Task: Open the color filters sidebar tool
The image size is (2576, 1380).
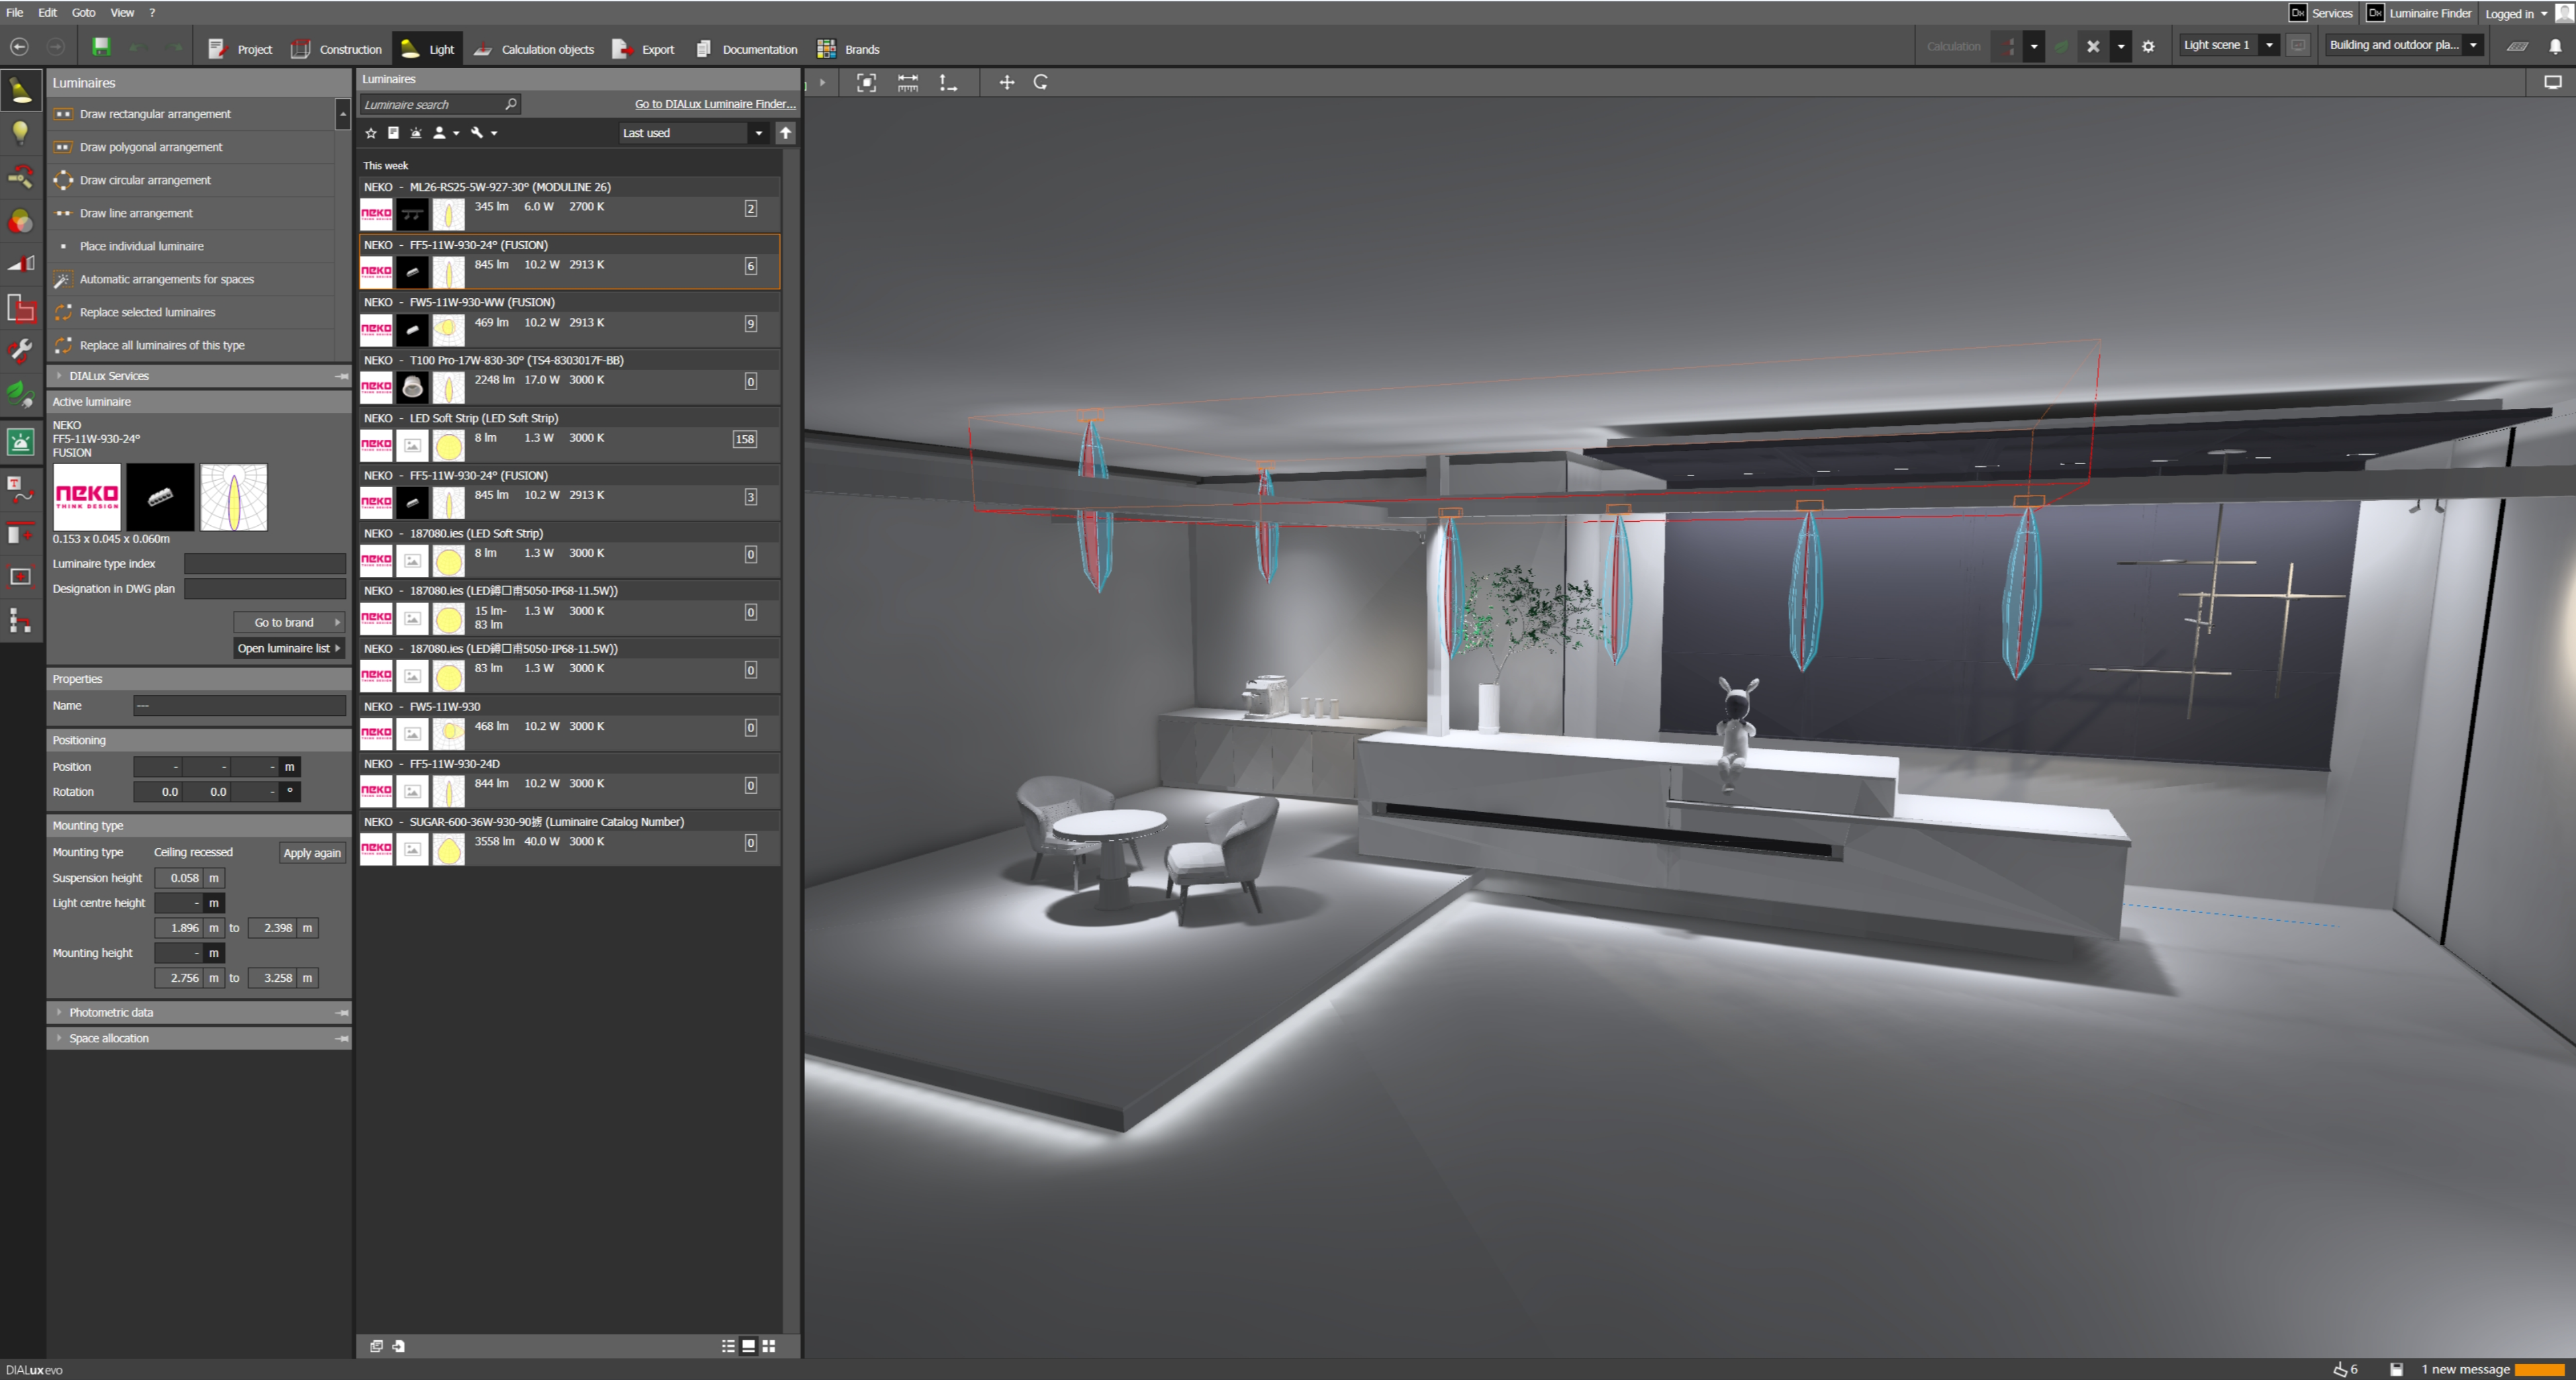Action: pyautogui.click(x=20, y=221)
